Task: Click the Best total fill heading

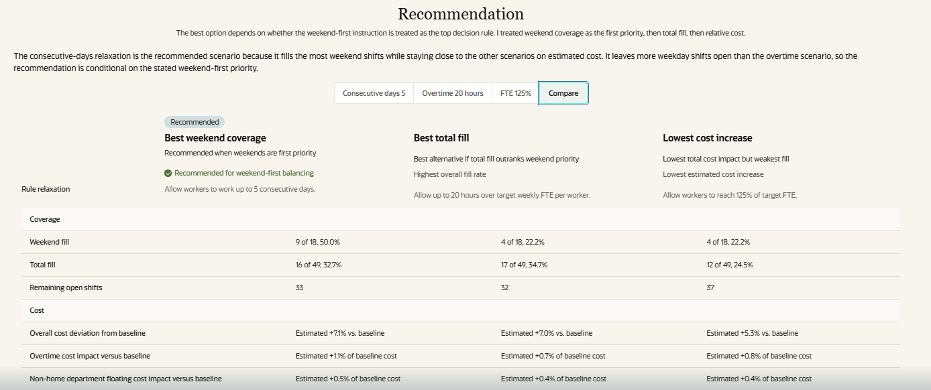Action: 441,138
